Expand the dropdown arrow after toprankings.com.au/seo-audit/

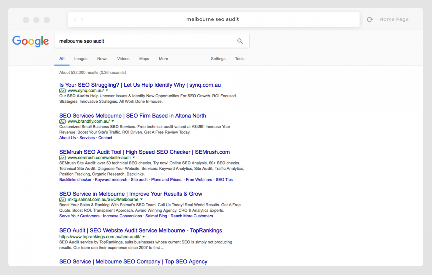(x=144, y=237)
